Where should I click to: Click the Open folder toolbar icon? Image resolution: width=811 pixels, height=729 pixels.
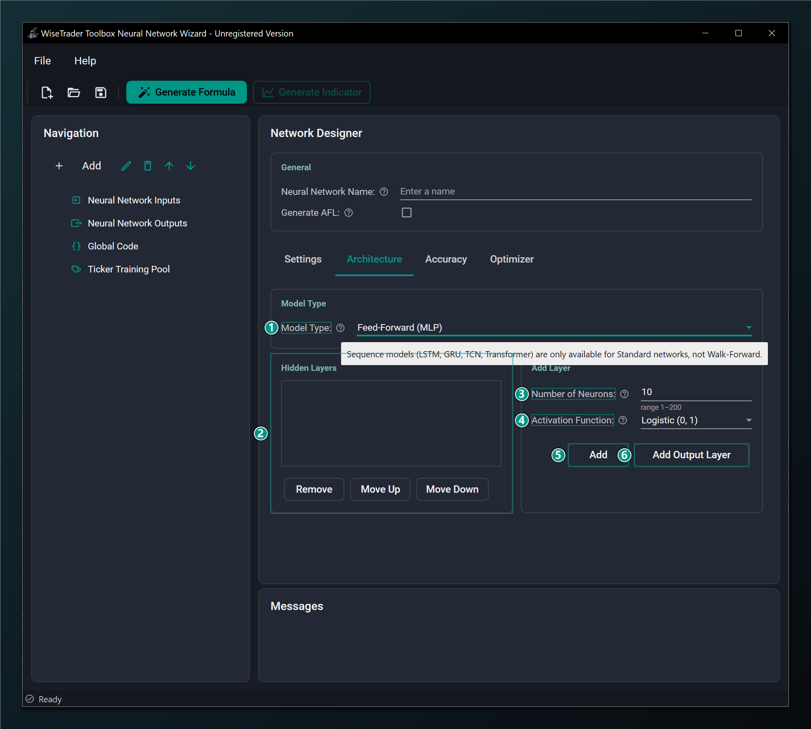pos(74,92)
